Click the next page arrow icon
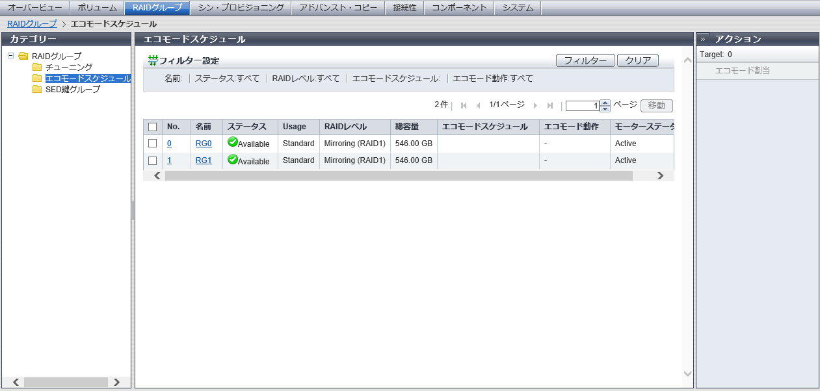Image resolution: width=820 pixels, height=391 pixels. click(x=535, y=106)
